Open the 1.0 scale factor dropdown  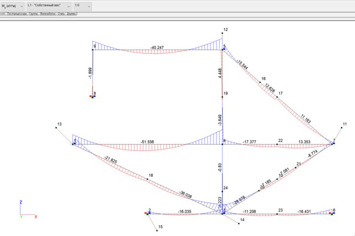click(83, 6)
